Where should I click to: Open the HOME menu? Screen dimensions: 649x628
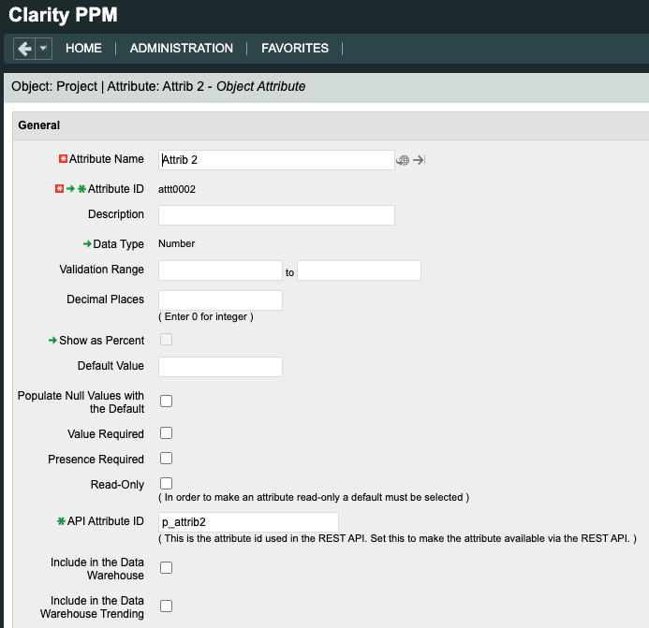83,48
